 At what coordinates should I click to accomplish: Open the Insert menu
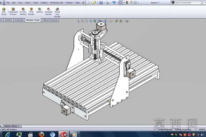(x=28, y=3)
